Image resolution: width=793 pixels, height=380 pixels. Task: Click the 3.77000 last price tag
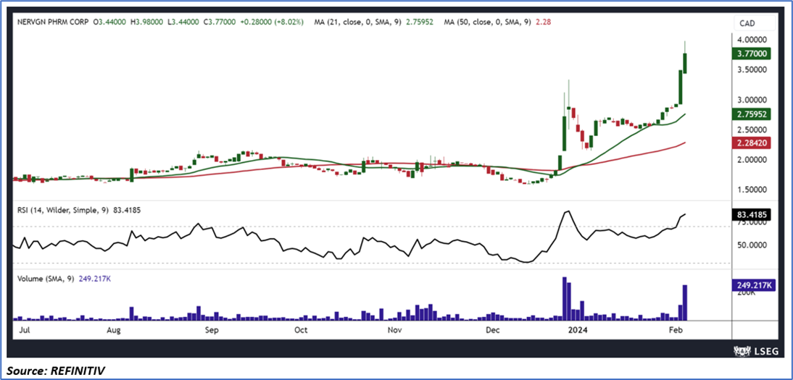[752, 54]
